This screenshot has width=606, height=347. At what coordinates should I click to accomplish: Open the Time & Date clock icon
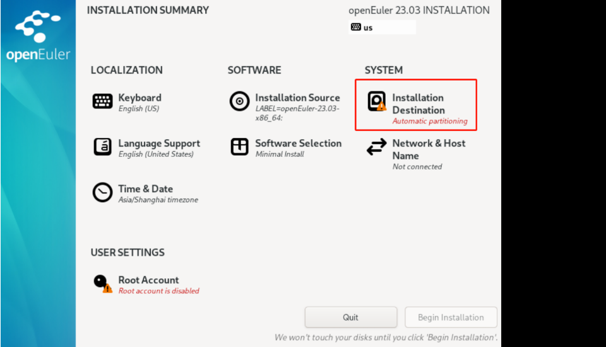point(102,192)
